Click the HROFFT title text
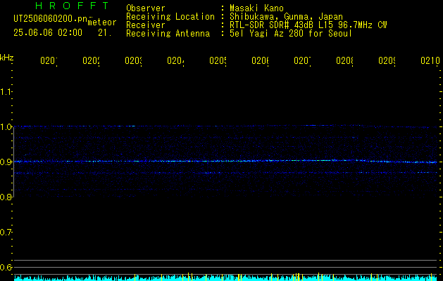 [x=73, y=6]
